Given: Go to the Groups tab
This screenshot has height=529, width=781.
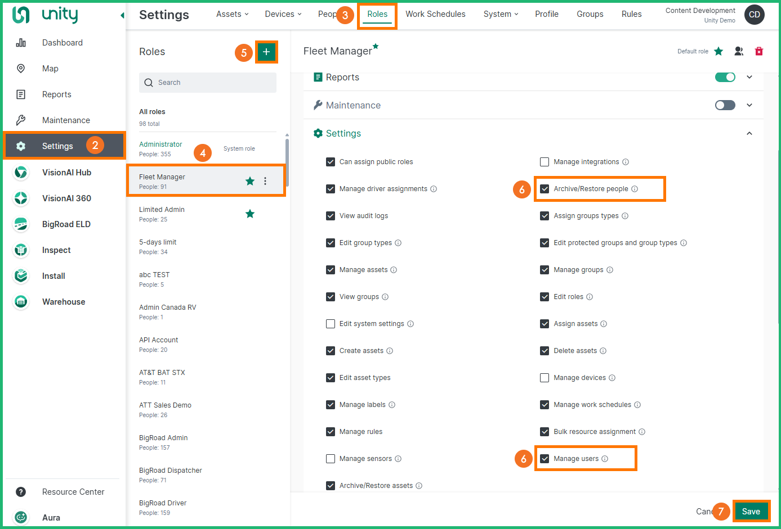Looking at the screenshot, I should 590,14.
